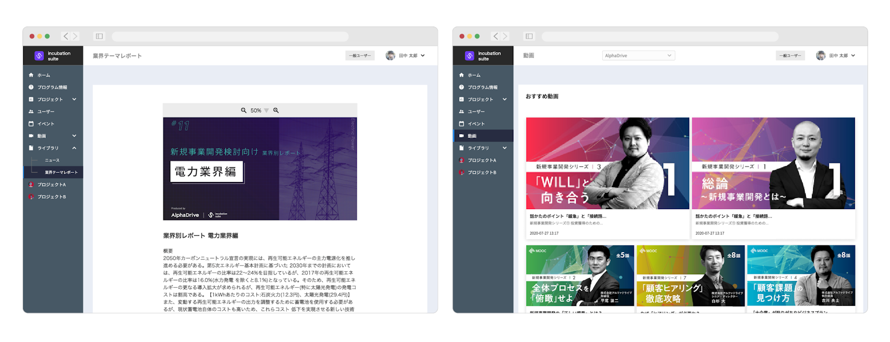Click the 田中 太郎 avatar photo in the left window
Image resolution: width=890 pixels, height=342 pixels.
coord(390,55)
